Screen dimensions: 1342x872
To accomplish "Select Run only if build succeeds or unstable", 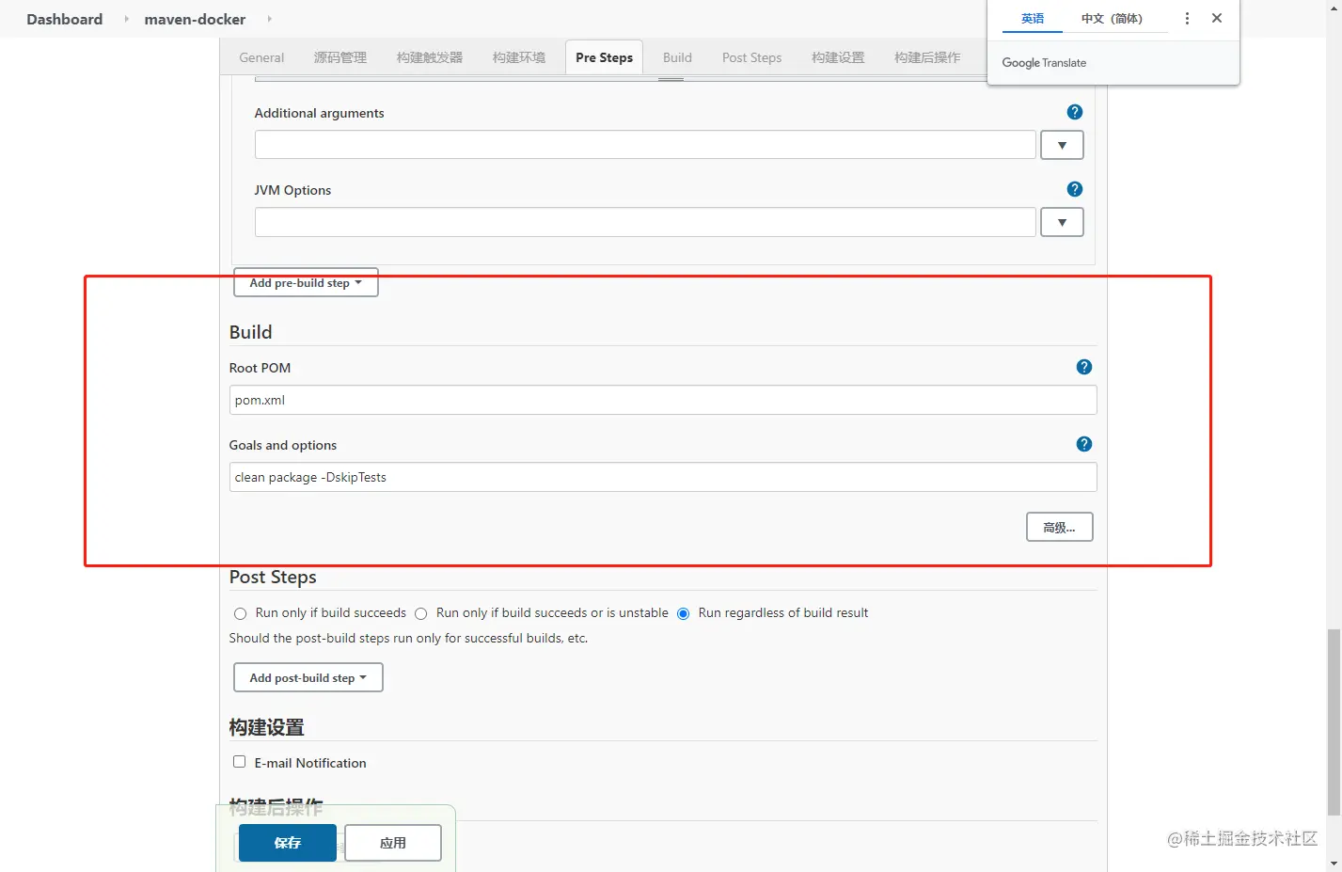I will pyautogui.click(x=421, y=613).
